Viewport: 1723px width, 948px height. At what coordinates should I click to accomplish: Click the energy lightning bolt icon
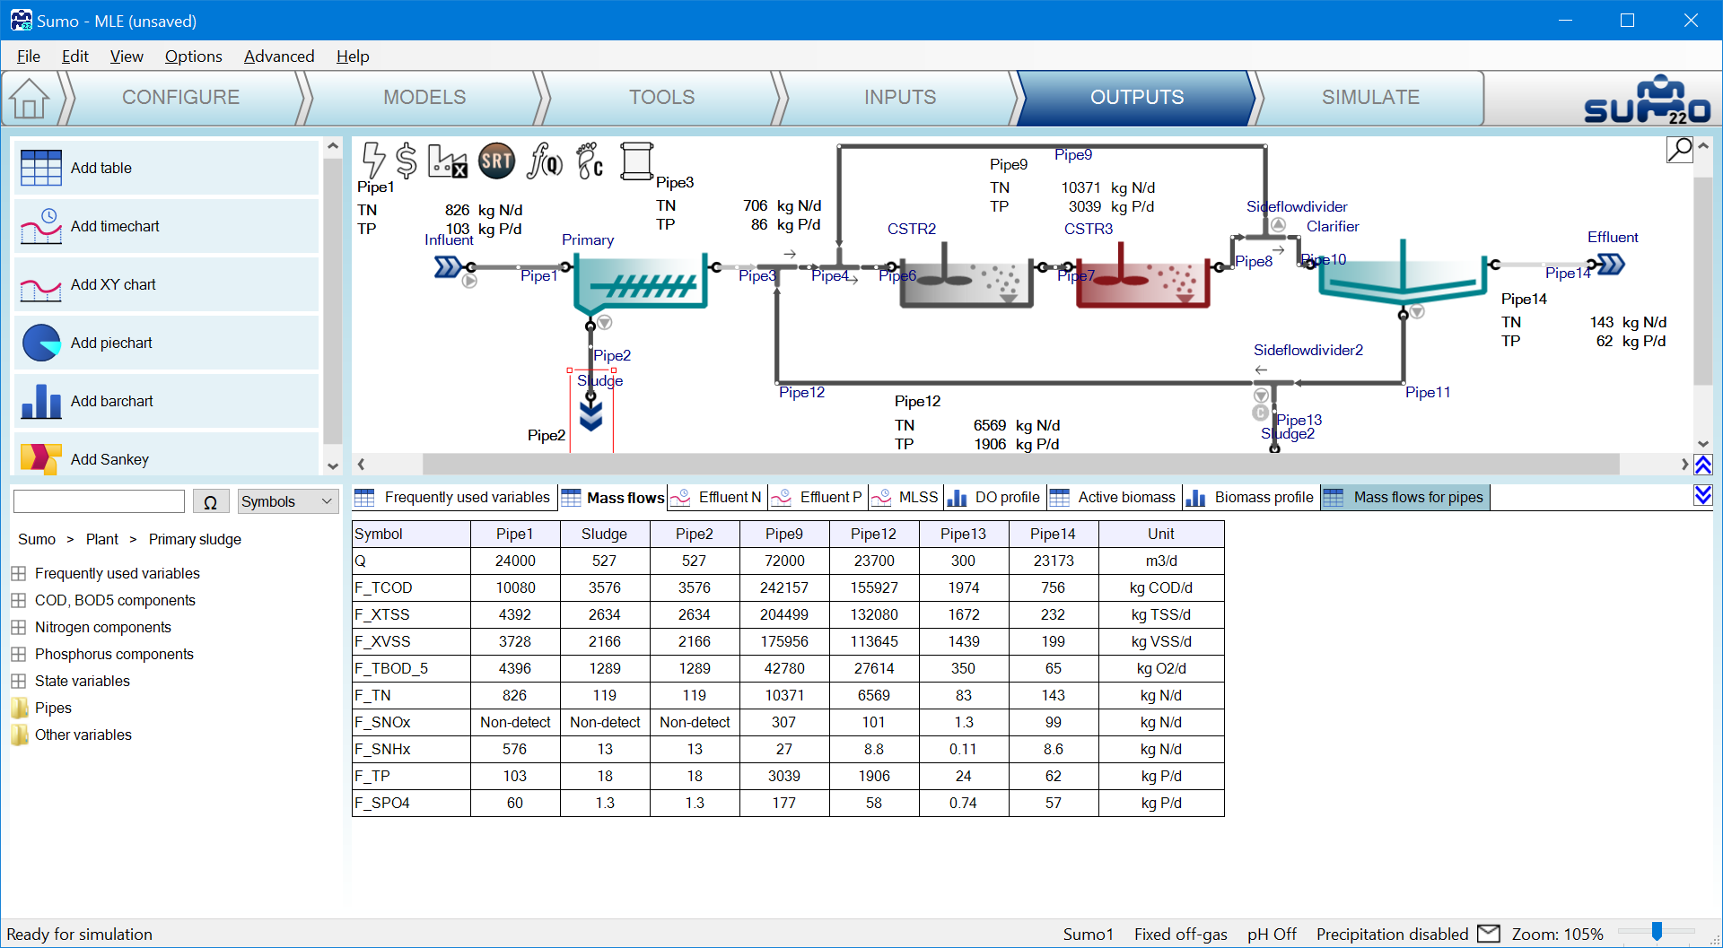point(373,161)
